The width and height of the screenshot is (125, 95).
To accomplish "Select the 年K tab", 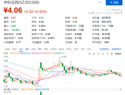I will [46, 49].
